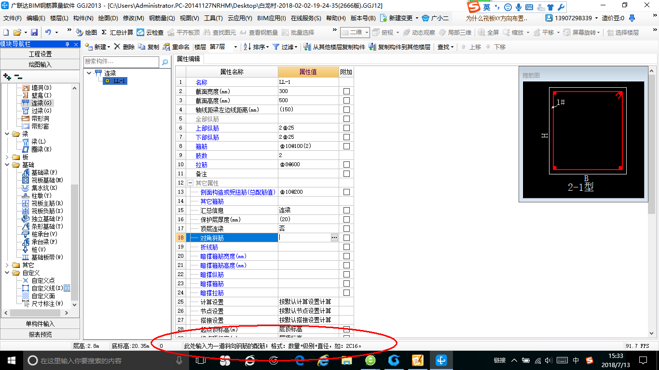Screen dimensions: 659x370
Task: Collapse the 其它属性 group
Action: point(190,183)
